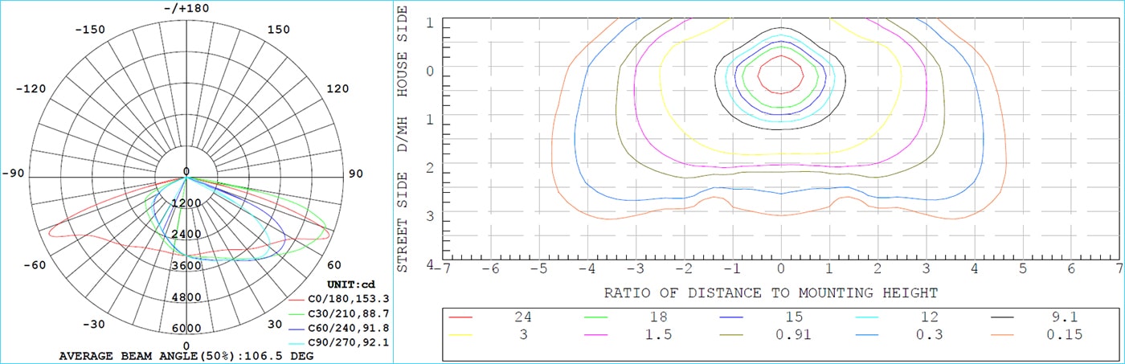1125x364 pixels.
Task: Click the -6 tick on horizontal axis
Action: [x=490, y=268]
